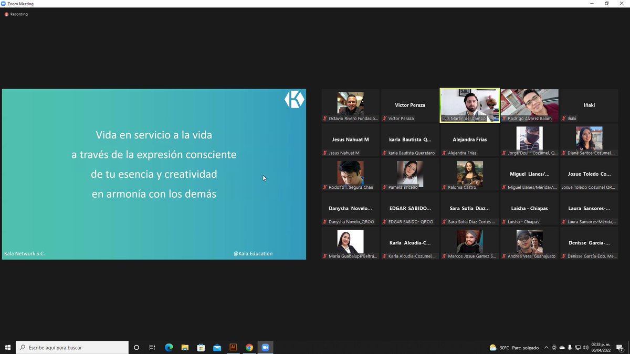Select the Jorge Dzul - Cozumel tile
Image resolution: width=630 pixels, height=354 pixels.
[x=529, y=140]
